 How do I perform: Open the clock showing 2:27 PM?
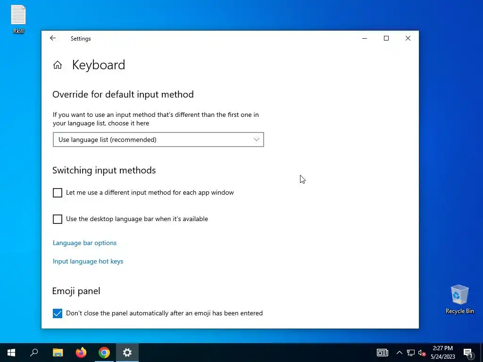[x=442, y=353]
